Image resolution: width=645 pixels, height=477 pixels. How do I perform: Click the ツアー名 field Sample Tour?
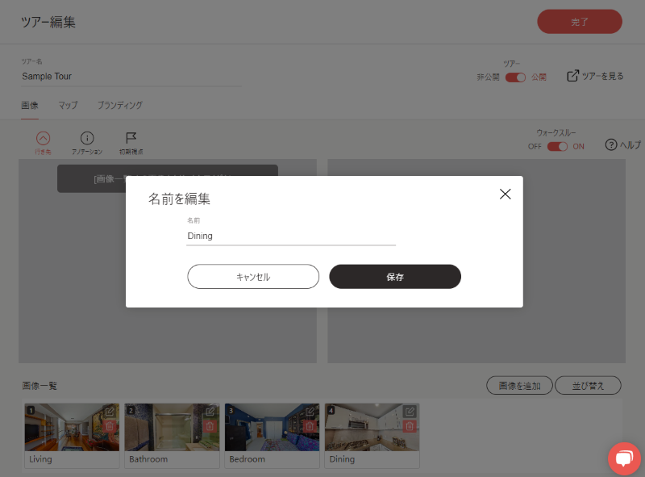click(131, 77)
